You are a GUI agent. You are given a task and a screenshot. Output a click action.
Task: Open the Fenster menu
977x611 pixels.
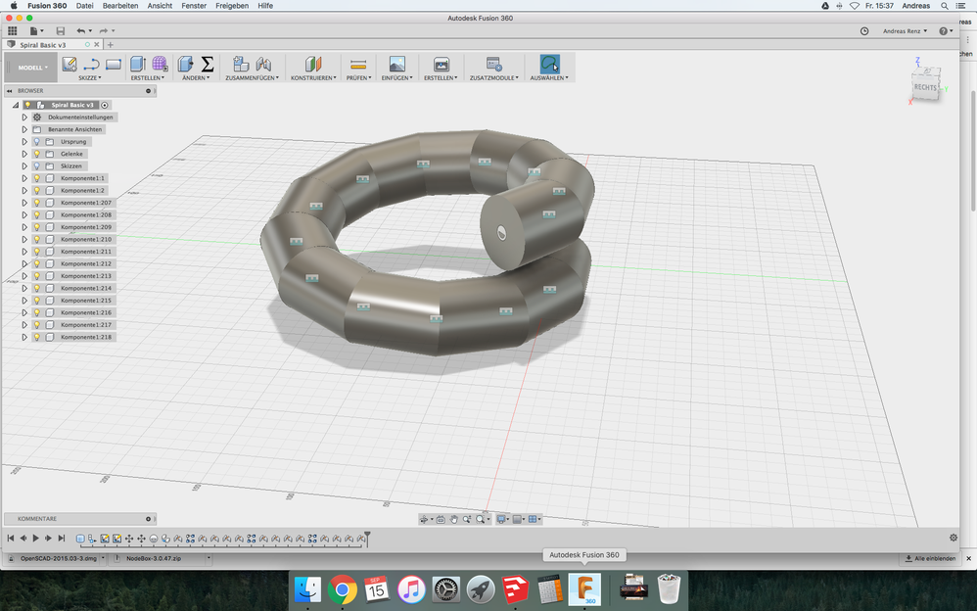194,6
